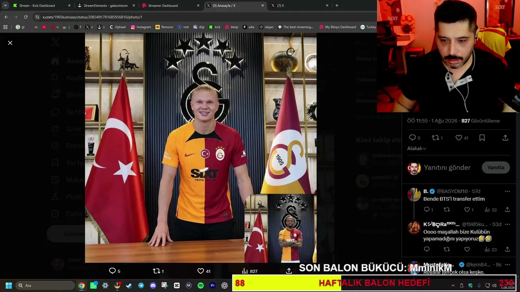
Task: Open ChatGPT from the taskbar
Action: (225, 286)
